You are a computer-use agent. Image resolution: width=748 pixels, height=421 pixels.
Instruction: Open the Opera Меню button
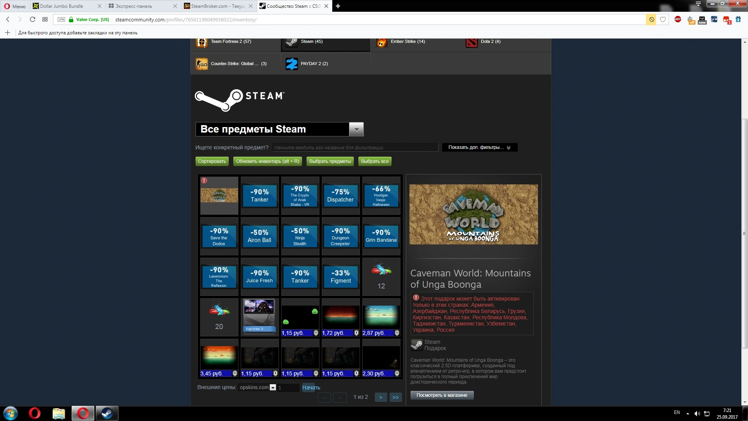[15, 6]
